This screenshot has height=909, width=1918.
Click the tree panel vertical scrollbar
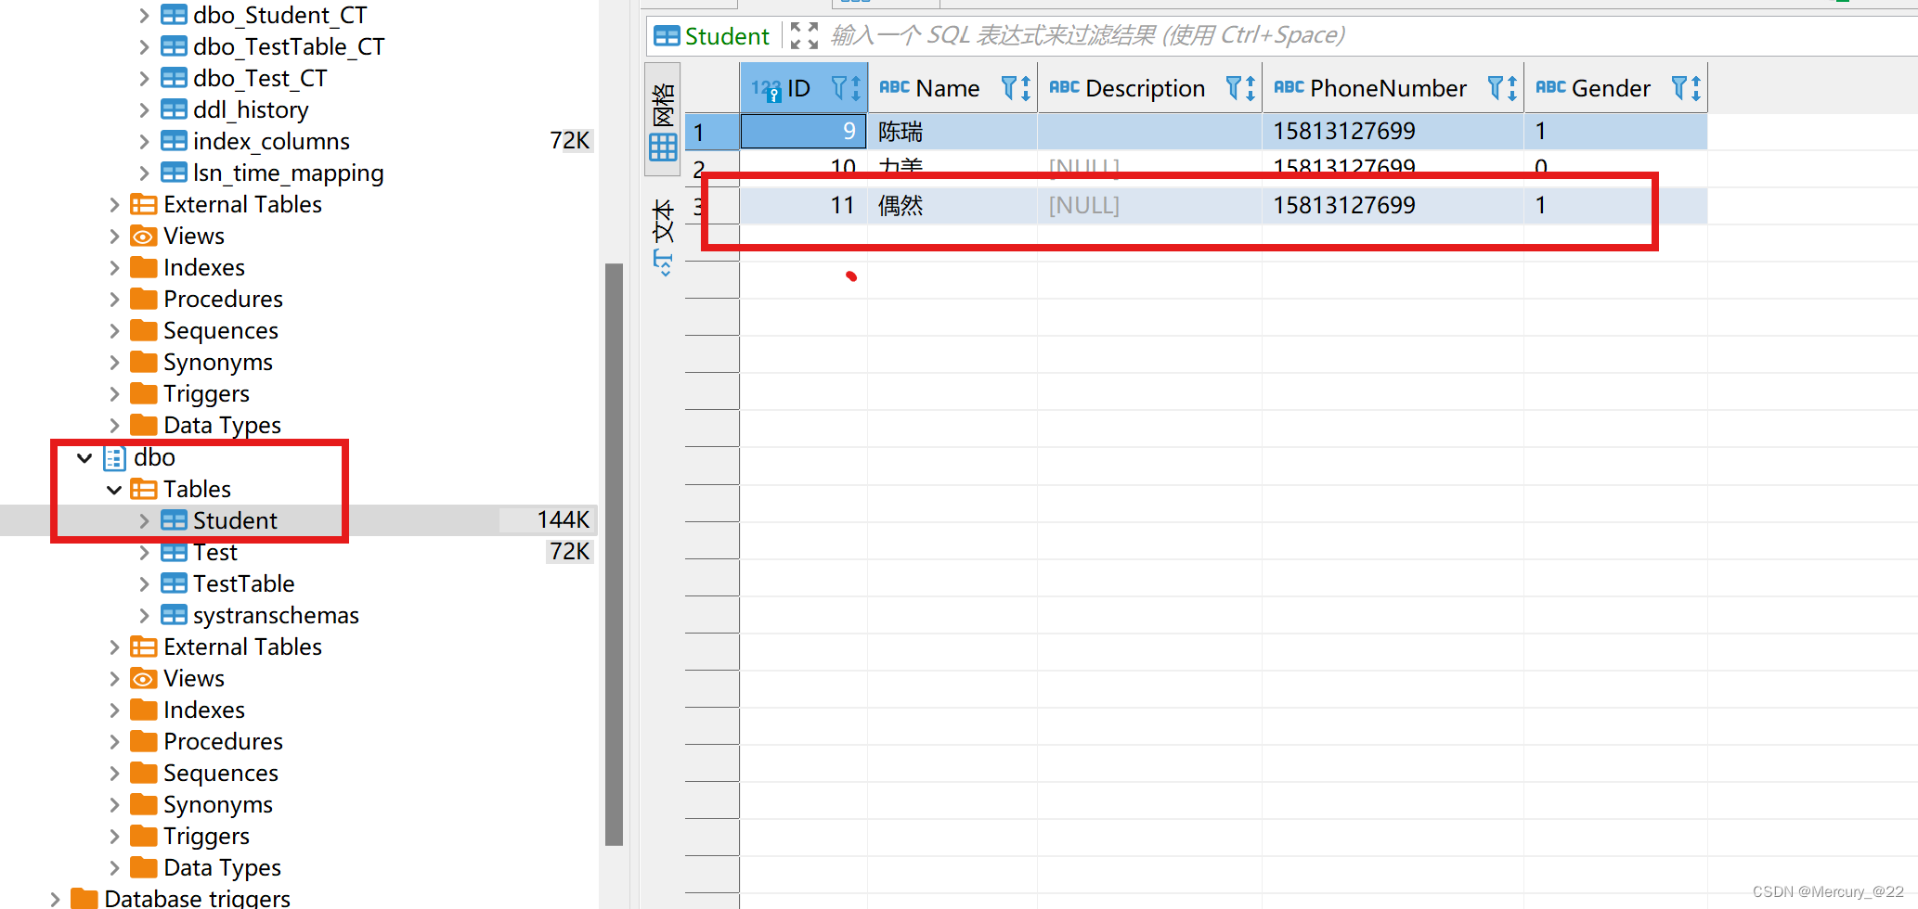click(614, 547)
